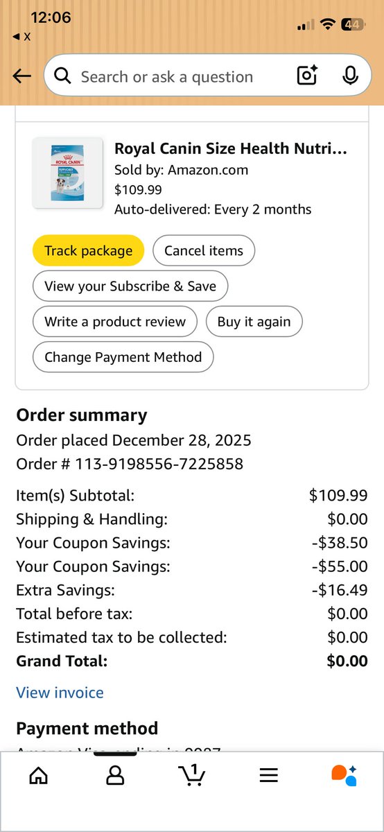
Task: Open the Royal Canin product thumbnail
Action: tap(67, 173)
